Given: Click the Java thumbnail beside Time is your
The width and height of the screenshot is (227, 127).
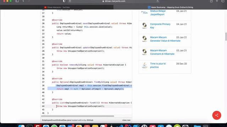Looking at the screenshot, I should click(x=144, y=65).
